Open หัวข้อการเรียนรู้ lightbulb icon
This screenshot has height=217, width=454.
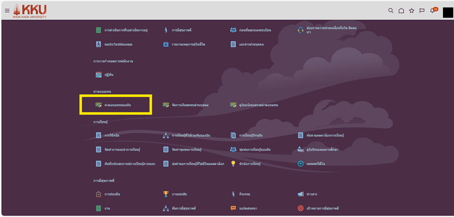233,163
